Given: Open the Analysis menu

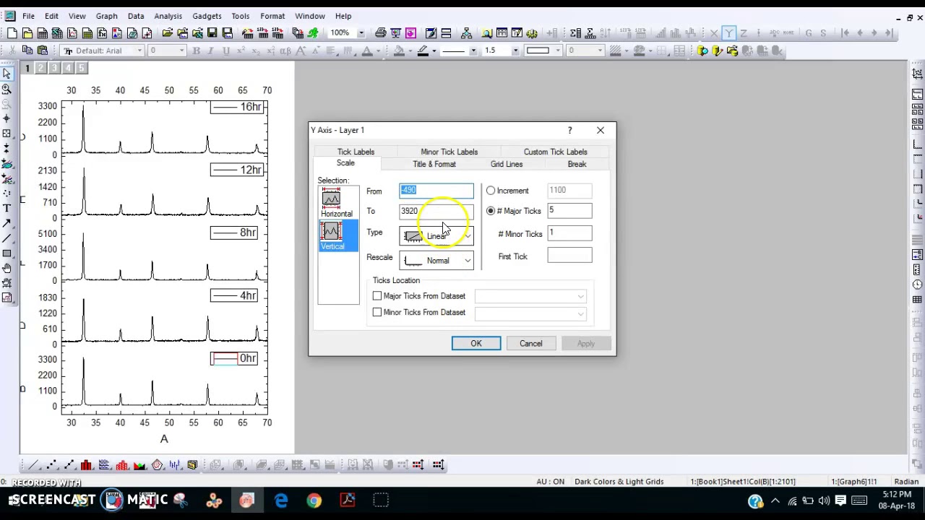Looking at the screenshot, I should [x=168, y=16].
